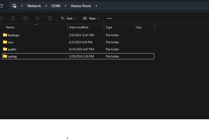The image size is (209, 139).
Task: Click the Rename icon
Action: 25,18
